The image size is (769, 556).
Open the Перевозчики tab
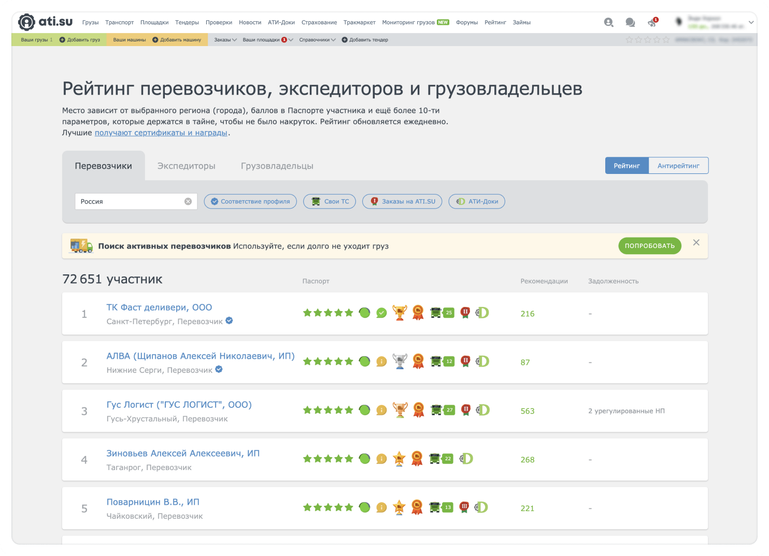(x=104, y=166)
